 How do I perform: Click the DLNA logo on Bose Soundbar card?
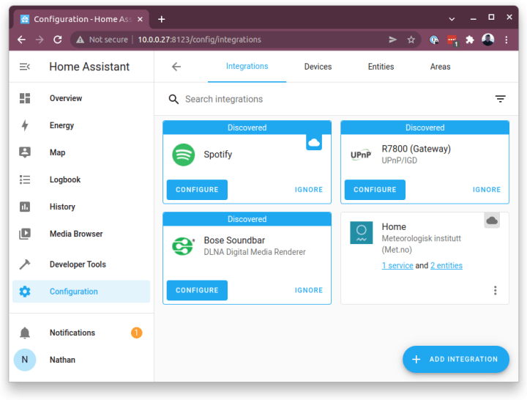point(184,246)
